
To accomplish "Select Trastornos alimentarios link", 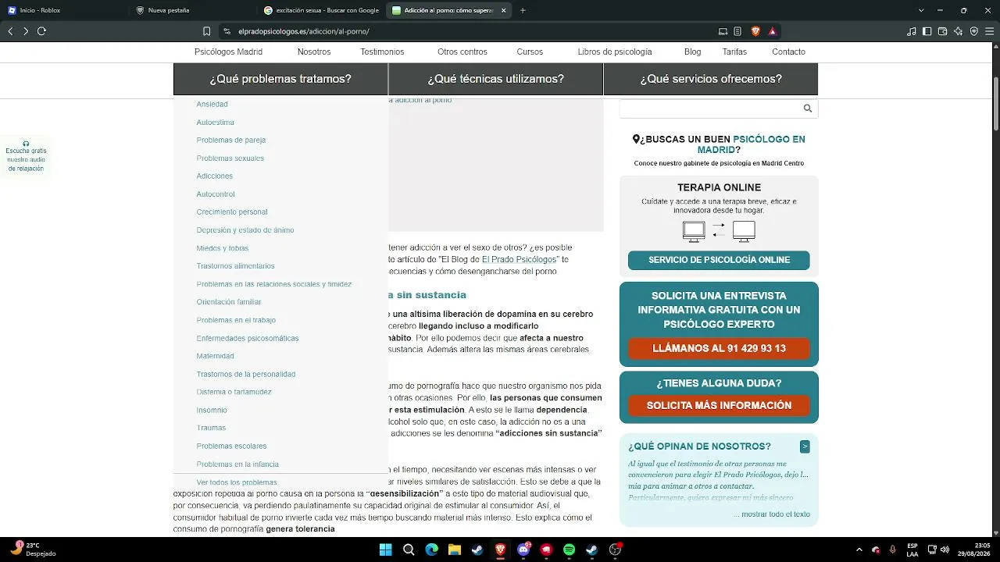I will 235,266.
